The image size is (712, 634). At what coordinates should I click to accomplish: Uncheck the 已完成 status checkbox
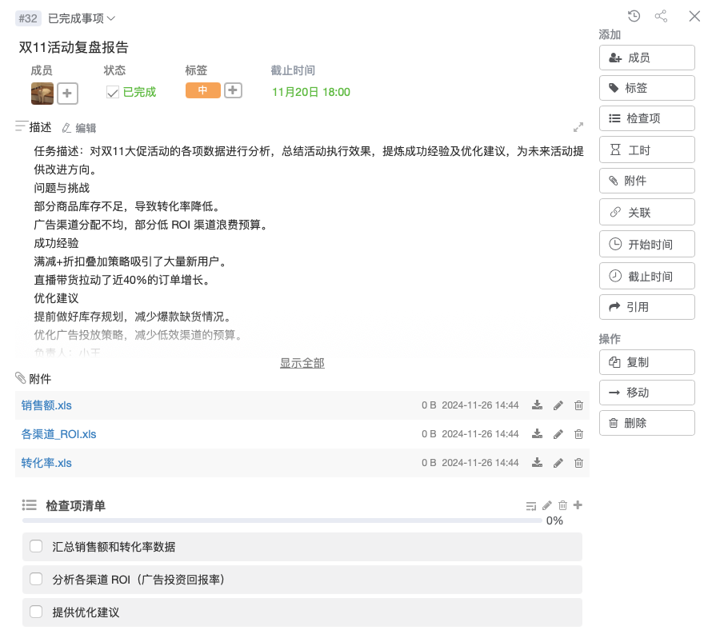point(113,93)
